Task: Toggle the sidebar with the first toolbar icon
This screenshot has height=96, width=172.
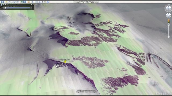Action: tap(2, 2)
